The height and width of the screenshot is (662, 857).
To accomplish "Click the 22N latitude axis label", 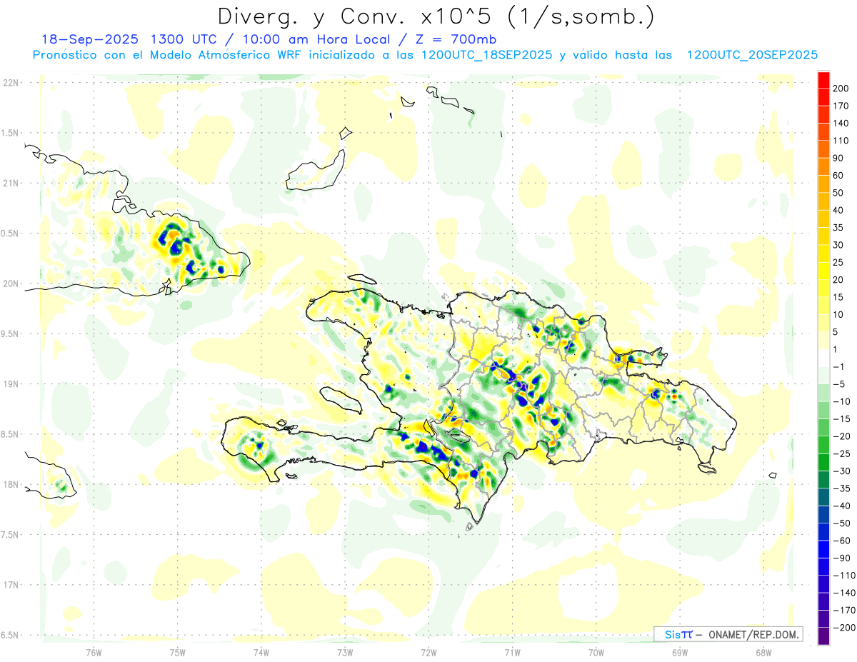I will pos(11,83).
